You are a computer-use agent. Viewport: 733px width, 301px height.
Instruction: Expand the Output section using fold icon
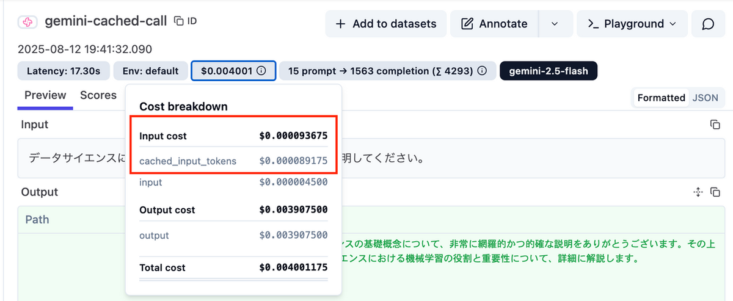click(x=698, y=192)
